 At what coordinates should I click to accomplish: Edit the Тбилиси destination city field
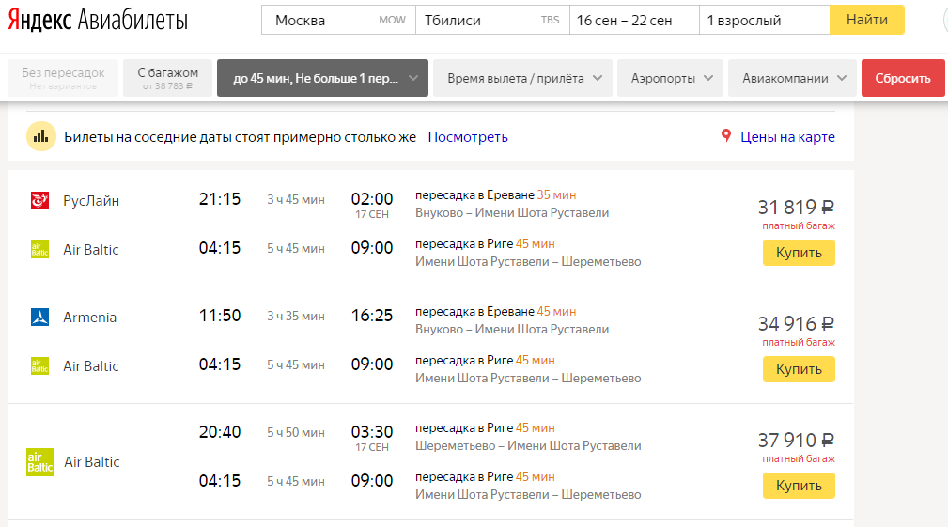[492, 20]
